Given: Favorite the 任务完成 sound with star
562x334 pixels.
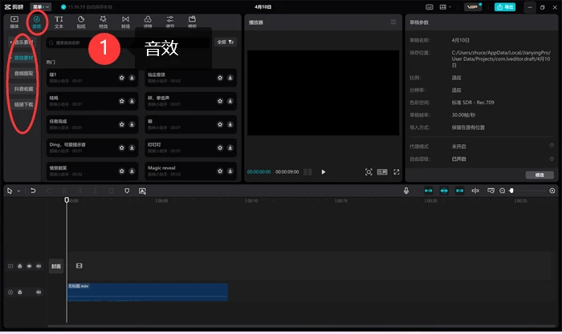Looking at the screenshot, I should click(x=122, y=124).
